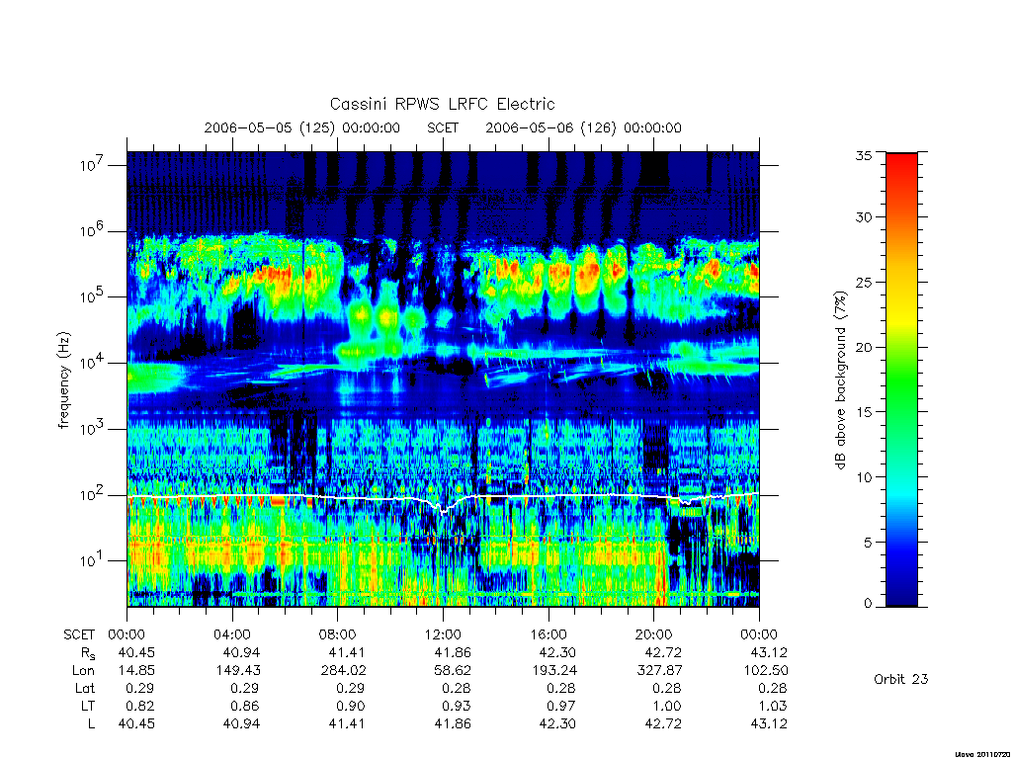The width and height of the screenshot is (1012, 759).
Task: Select '42.30' in the L row
Action: point(557,723)
